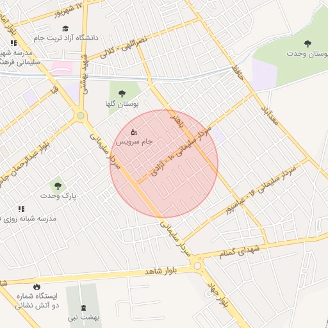This screenshot has width=328, height=328.
Task: Click the بلوار جهاد street name
Action: [x=218, y=295]
